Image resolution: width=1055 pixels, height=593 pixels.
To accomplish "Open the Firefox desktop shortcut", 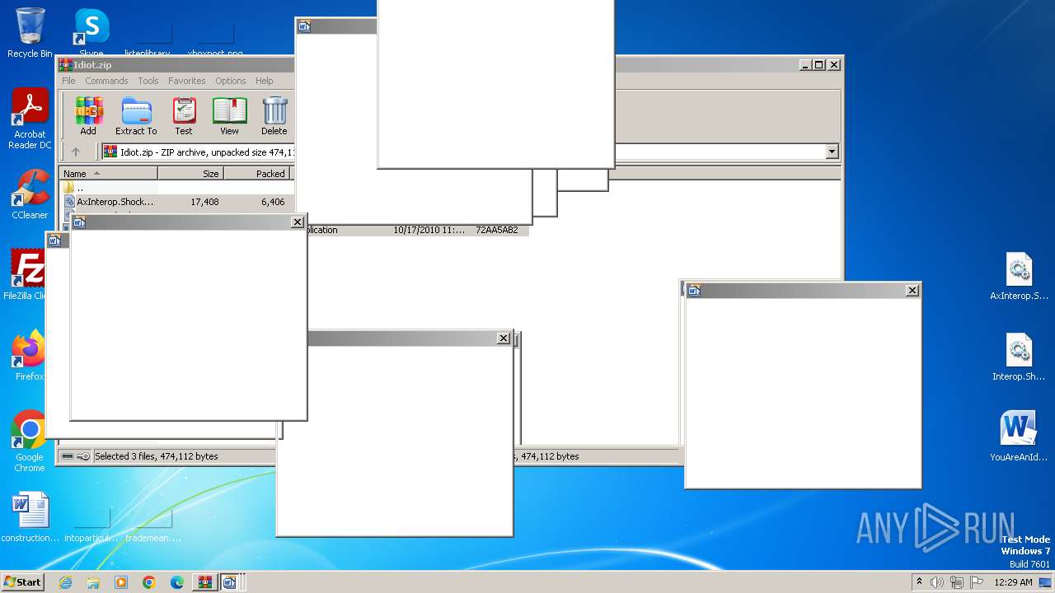I will (30, 355).
